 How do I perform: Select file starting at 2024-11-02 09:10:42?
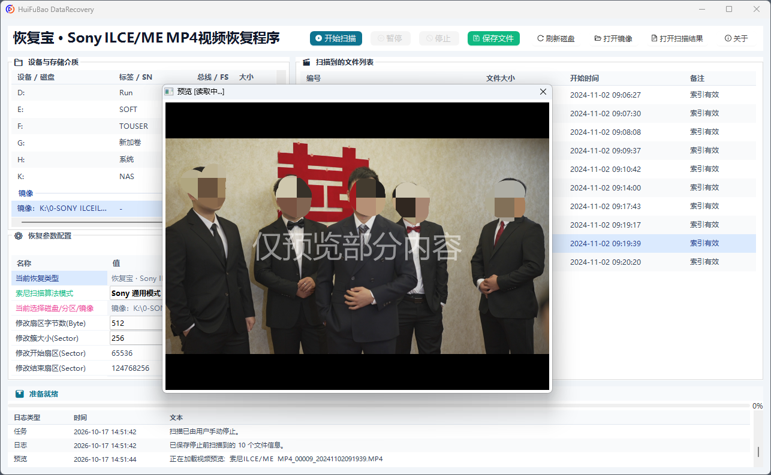[x=653, y=170]
